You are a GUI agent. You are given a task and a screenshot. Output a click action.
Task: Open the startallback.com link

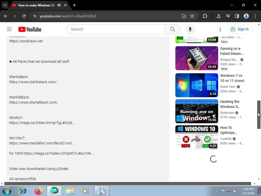click(33, 102)
